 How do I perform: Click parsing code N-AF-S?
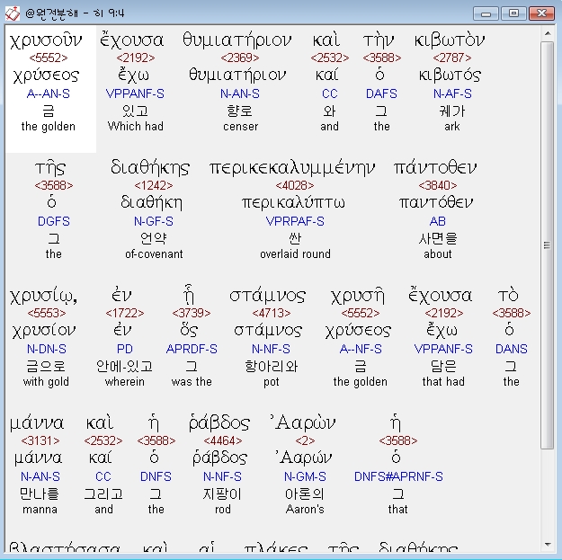pos(452,93)
